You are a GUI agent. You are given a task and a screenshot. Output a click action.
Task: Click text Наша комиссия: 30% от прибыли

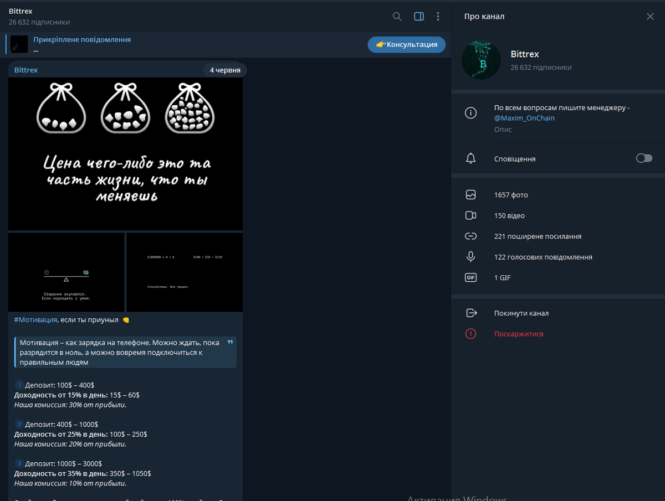pos(70,405)
